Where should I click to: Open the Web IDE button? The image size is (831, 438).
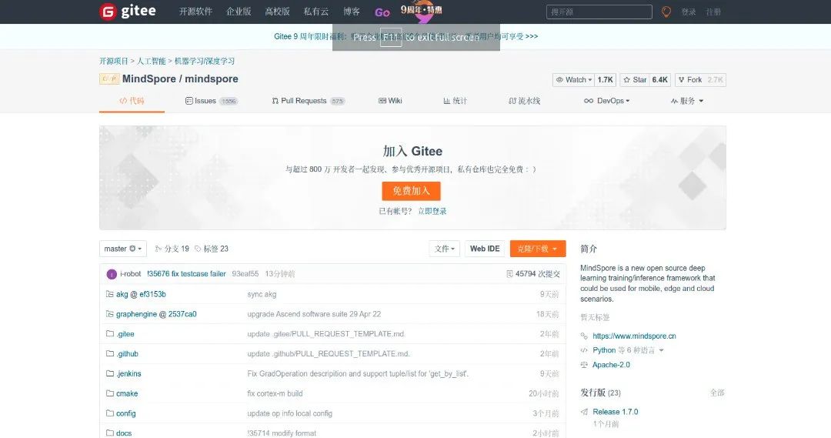(485, 249)
